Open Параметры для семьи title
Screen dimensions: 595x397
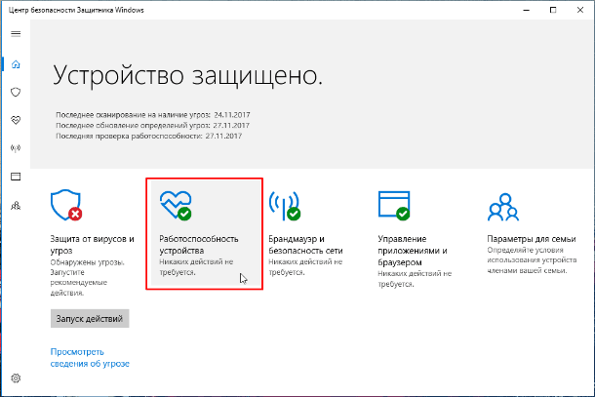coord(532,239)
